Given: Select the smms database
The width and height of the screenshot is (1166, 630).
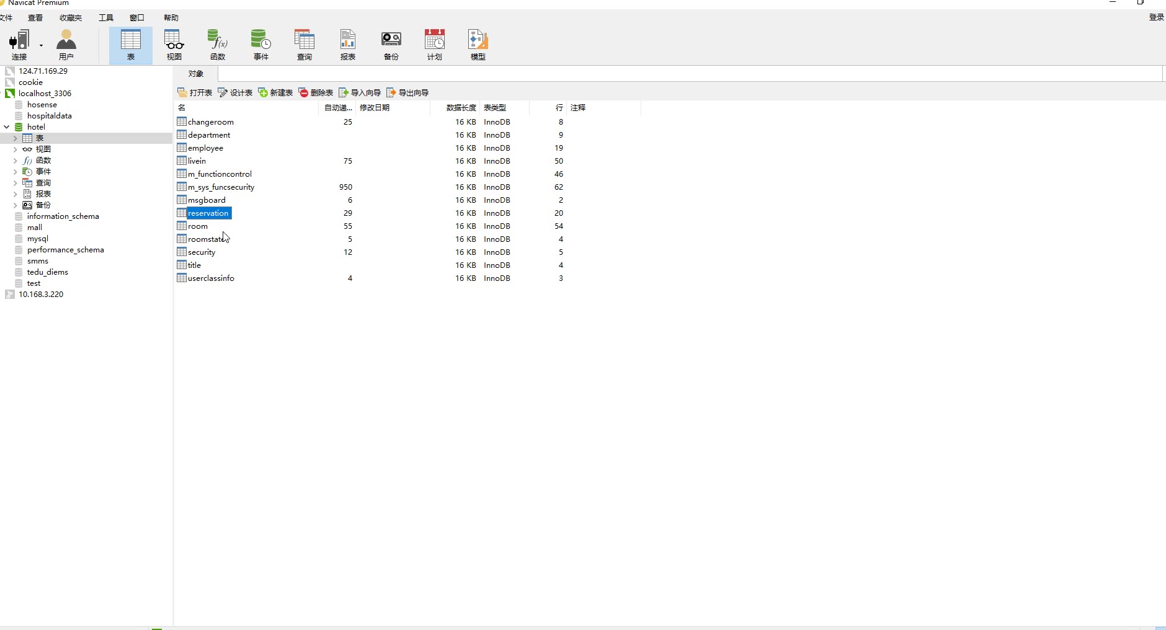Looking at the screenshot, I should coord(37,260).
